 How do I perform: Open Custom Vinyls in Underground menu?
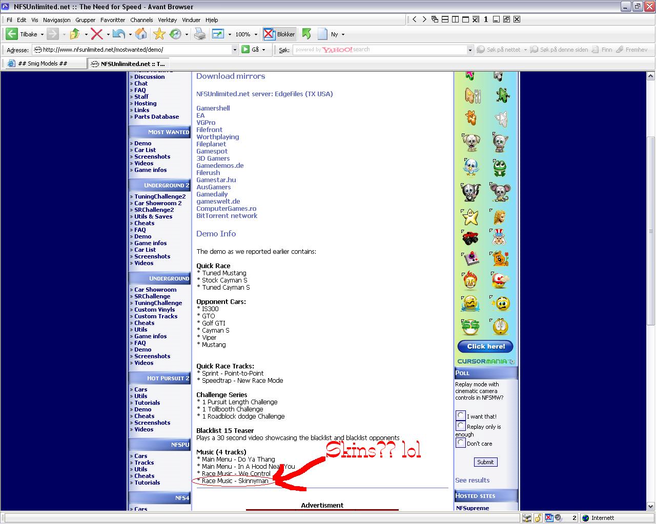point(155,310)
